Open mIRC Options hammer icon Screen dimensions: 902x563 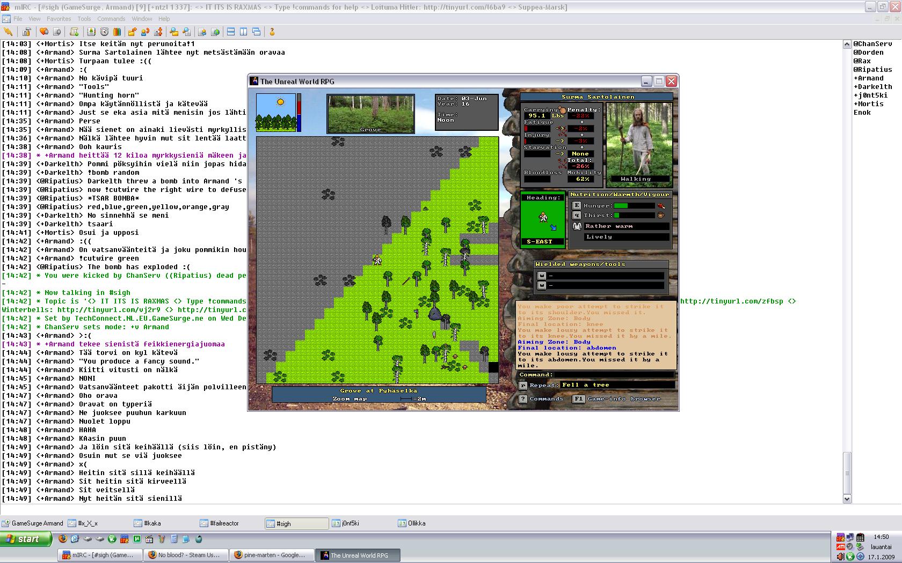point(26,32)
